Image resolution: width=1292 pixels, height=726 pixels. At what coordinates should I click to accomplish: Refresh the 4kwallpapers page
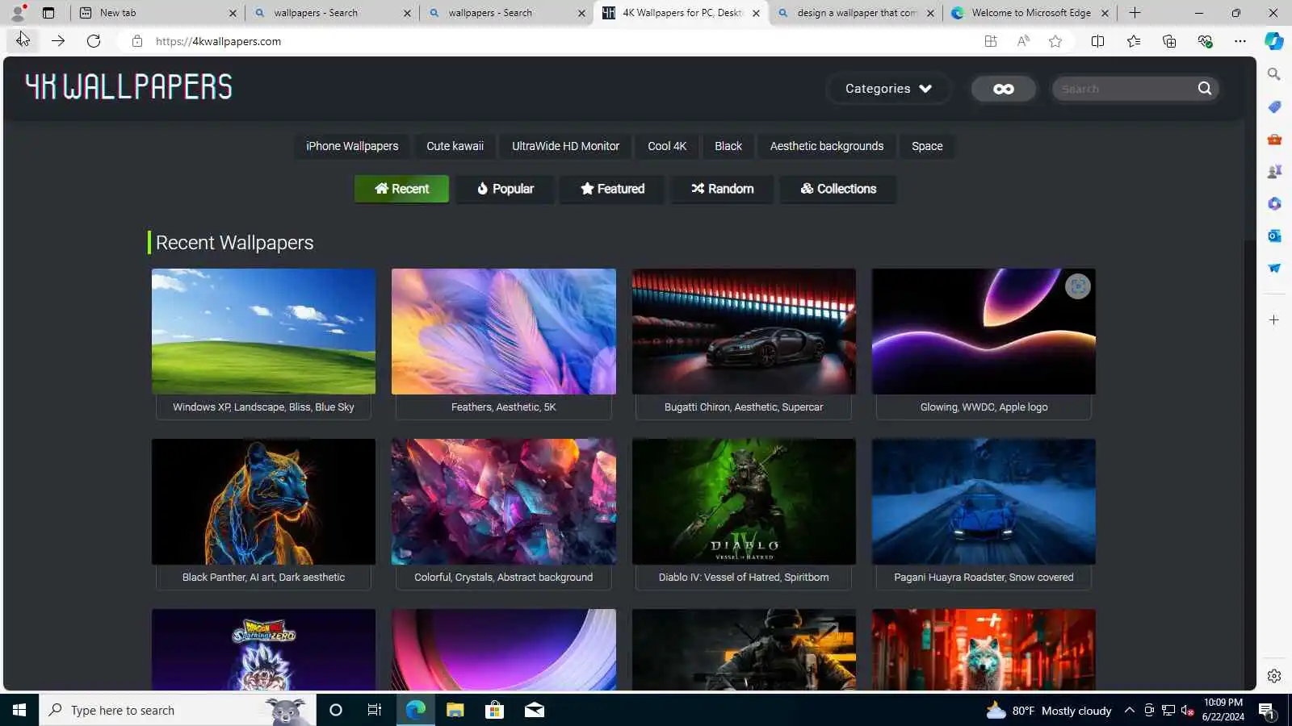coord(94,41)
